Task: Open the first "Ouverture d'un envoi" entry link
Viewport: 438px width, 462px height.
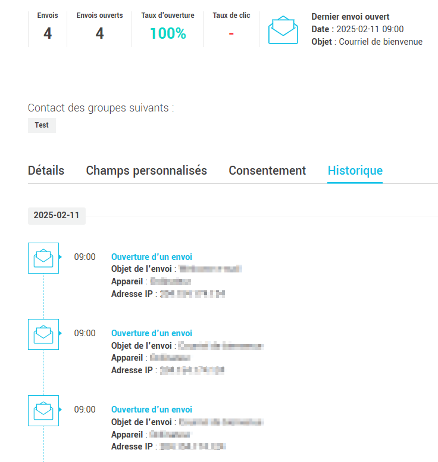Action: [152, 257]
